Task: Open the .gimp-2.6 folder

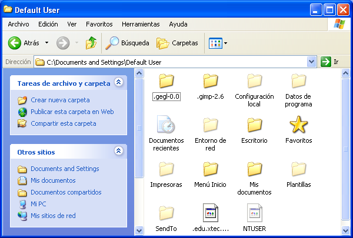Action: click(x=211, y=81)
